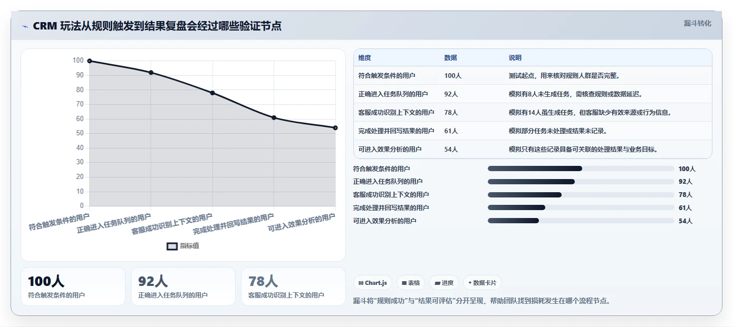Click x-axis label 客服成功识别上下文的用户
The width and height of the screenshot is (733, 327).
pyautogui.click(x=172, y=224)
